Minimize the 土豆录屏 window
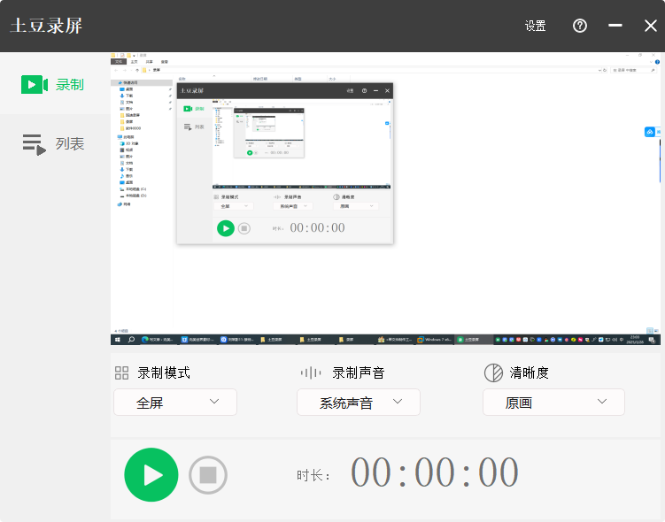Image resolution: width=665 pixels, height=522 pixels. pos(615,26)
